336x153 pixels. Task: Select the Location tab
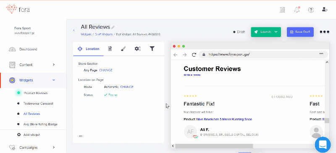point(88,49)
